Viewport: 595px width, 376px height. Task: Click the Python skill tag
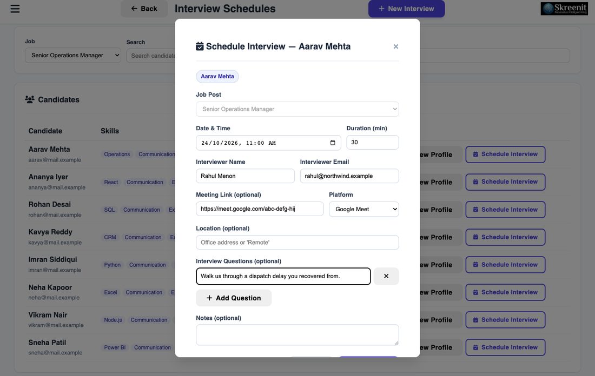coord(113,265)
